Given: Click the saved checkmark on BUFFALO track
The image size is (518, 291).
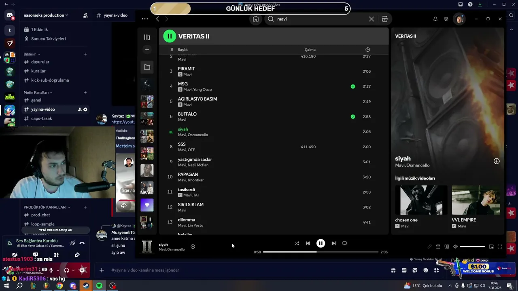Looking at the screenshot, I should tap(353, 117).
